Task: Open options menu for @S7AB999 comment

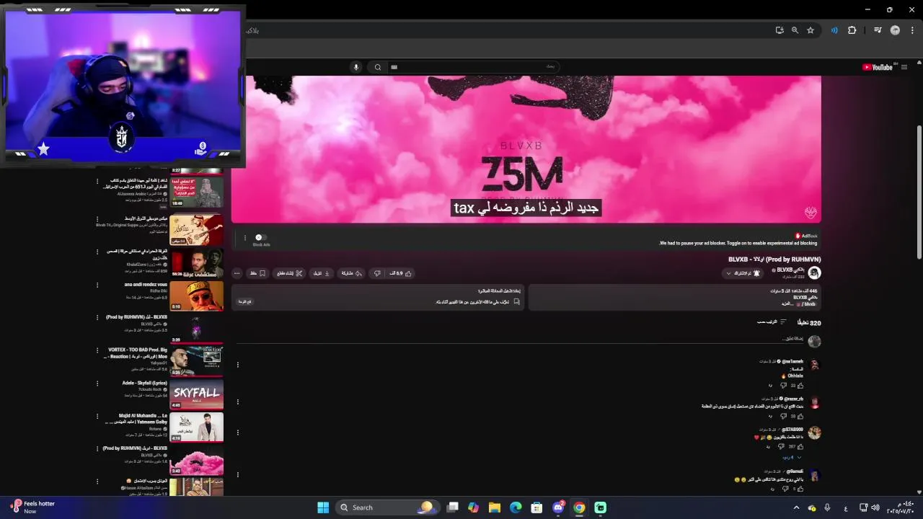Action: 238,432
